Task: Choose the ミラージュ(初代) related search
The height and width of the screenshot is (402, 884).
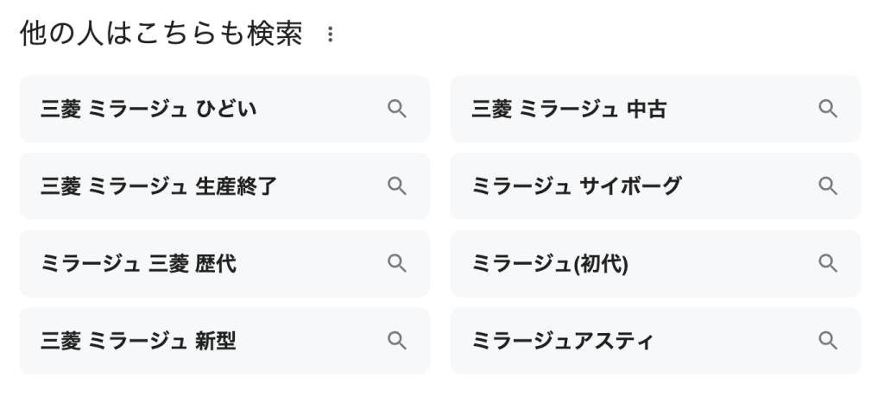Action: point(550,264)
